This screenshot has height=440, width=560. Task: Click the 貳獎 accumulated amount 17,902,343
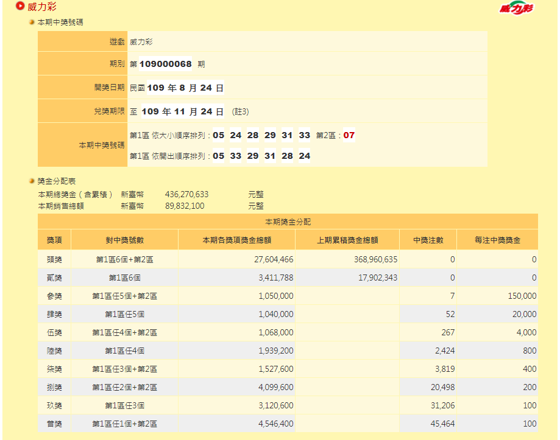378,278
